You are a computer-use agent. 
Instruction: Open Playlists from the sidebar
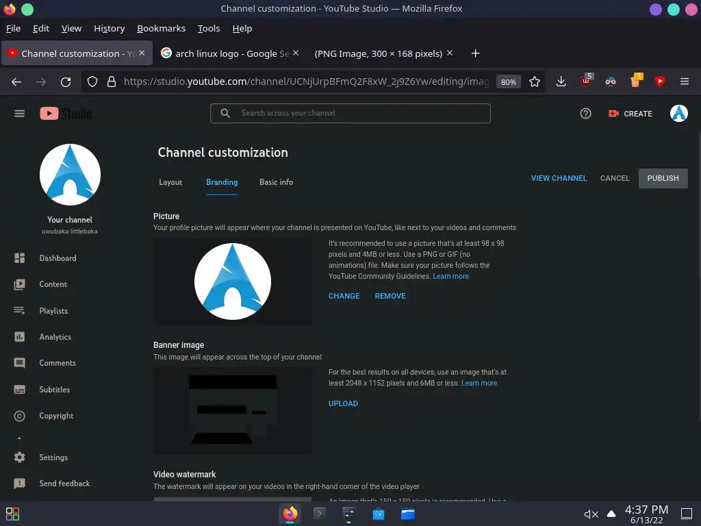[53, 311]
